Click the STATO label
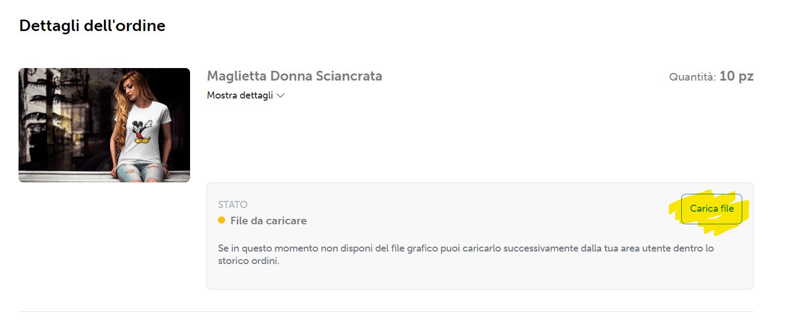The width and height of the screenshot is (788, 325). [x=233, y=205]
